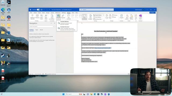Screen dimensions: 172x96
Task: Expand the Tracking group dialog launcher
Action: point(104,21)
